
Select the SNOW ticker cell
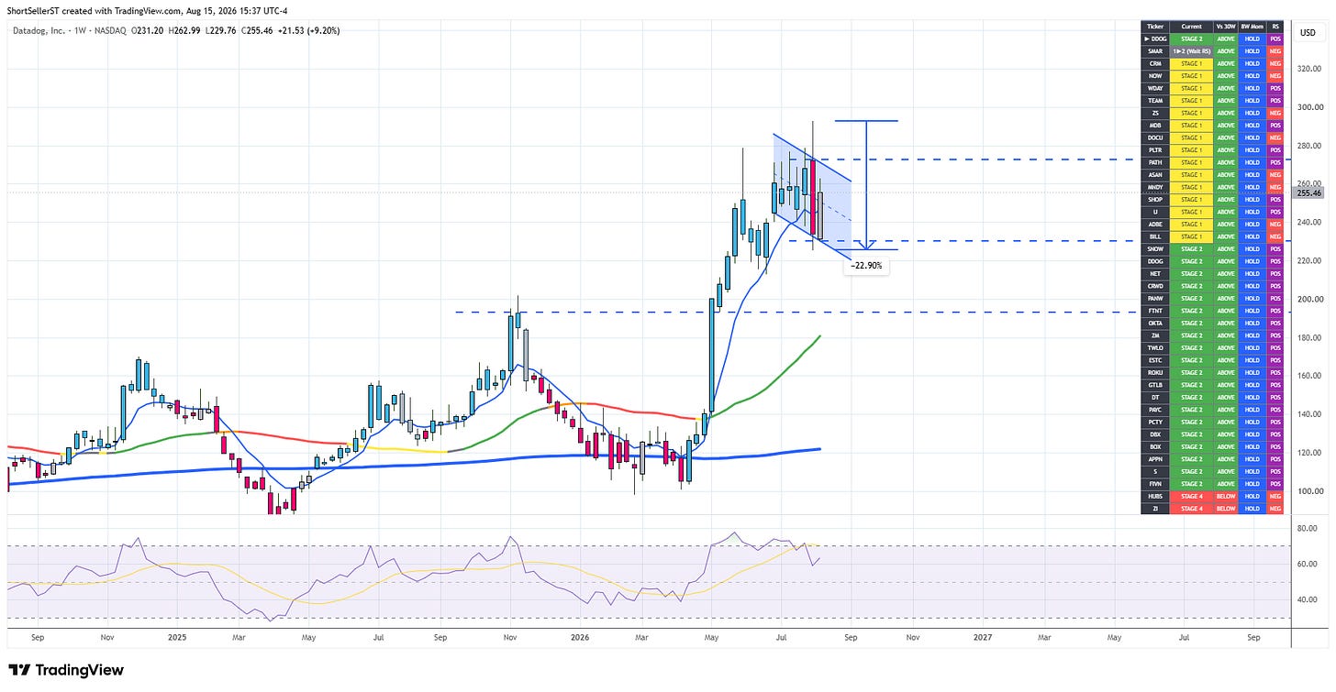click(x=1155, y=249)
